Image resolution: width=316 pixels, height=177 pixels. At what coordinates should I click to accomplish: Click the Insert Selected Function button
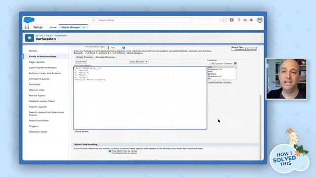pyautogui.click(x=220, y=82)
